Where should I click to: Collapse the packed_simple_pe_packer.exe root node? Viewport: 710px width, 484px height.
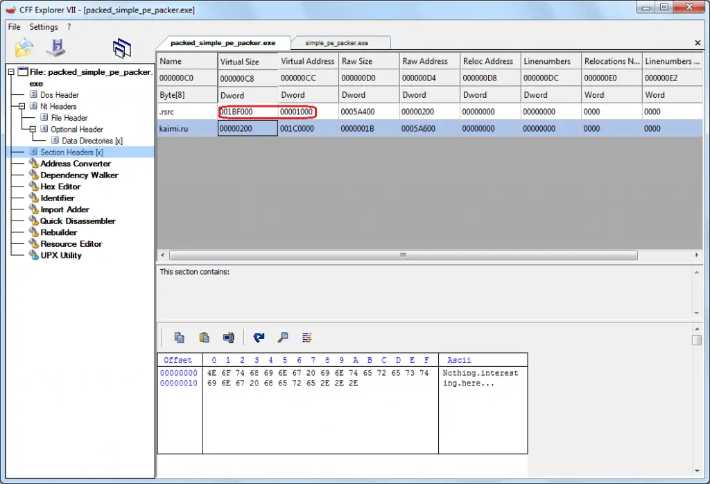pyautogui.click(x=10, y=71)
